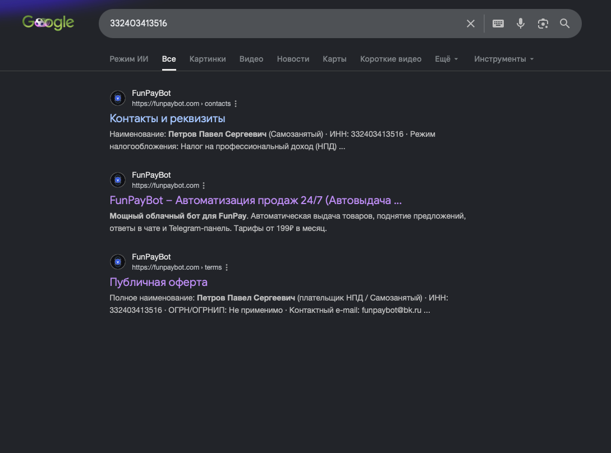This screenshot has width=611, height=453.
Task: Click FunPayBot favicon of contacts result
Action: click(118, 98)
